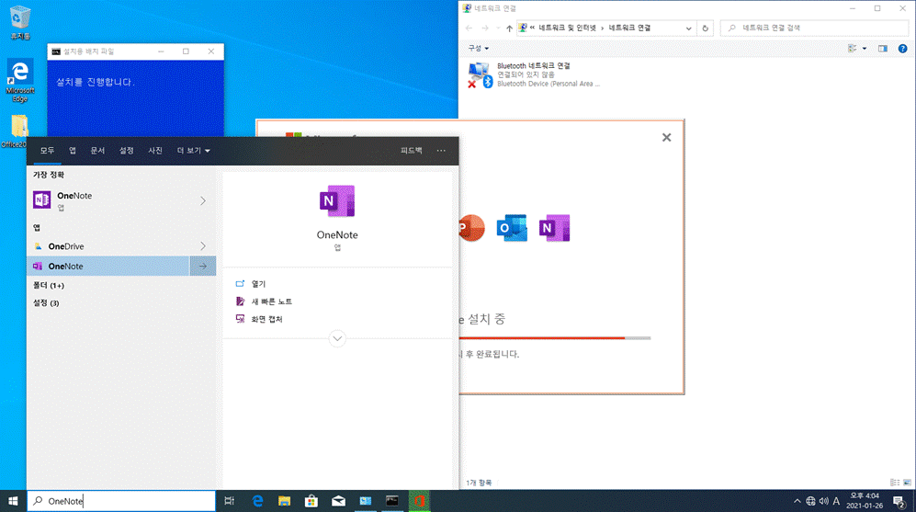Open the clock and date flyout
The width and height of the screenshot is (916, 512).
click(865, 501)
